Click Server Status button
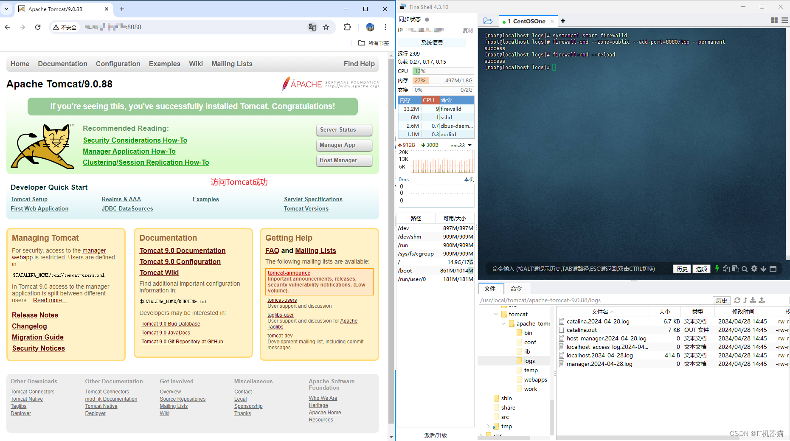 [344, 130]
